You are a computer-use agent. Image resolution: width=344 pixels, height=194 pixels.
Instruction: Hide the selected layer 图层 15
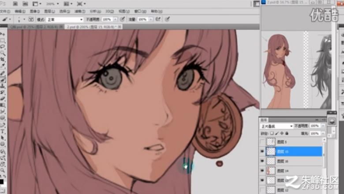coord(262,152)
